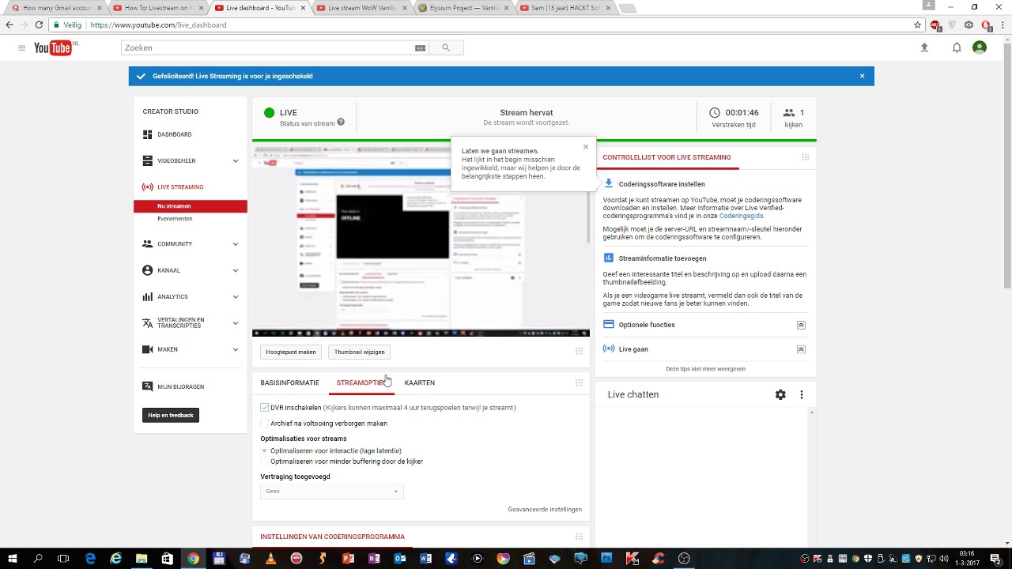The image size is (1012, 569).
Task: Click the Help en feedback button
Action: (x=171, y=415)
